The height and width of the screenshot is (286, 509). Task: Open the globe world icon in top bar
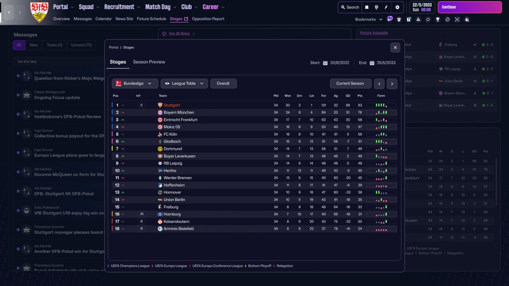(x=376, y=7)
